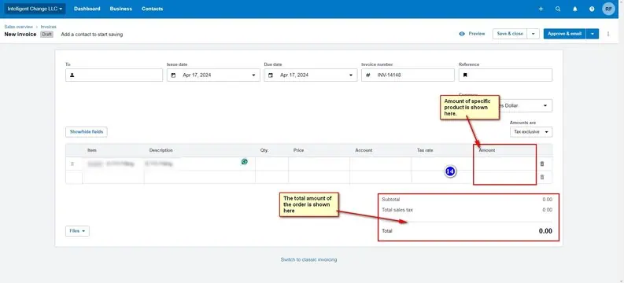This screenshot has height=283, width=624.
Task: Click the first row Tax rate cell
Action: tap(442, 164)
